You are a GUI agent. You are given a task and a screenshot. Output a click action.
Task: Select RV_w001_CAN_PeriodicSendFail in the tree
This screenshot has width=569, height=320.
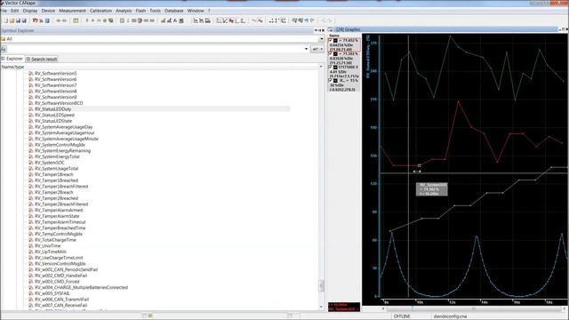pos(67,269)
